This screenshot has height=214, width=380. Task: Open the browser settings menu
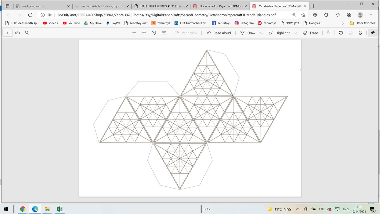click(x=372, y=15)
